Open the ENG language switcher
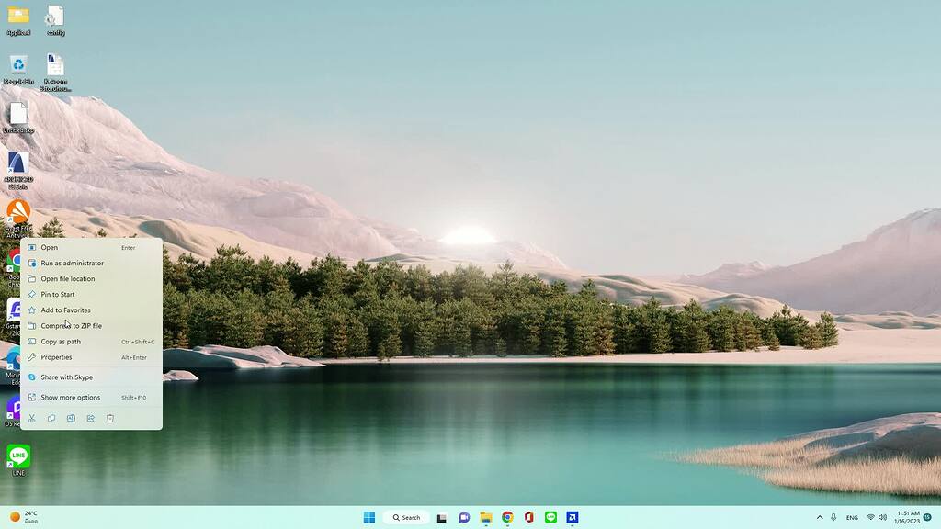Image resolution: width=941 pixels, height=529 pixels. [x=852, y=517]
